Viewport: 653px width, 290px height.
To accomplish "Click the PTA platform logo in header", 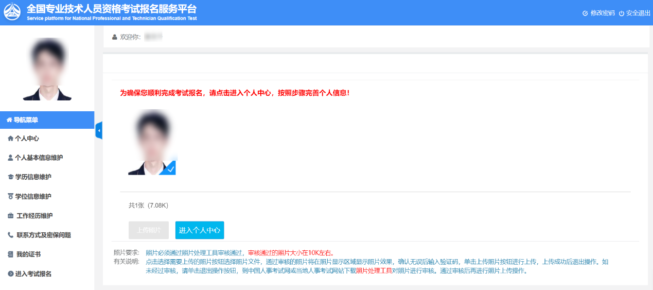I will pyautogui.click(x=12, y=12).
